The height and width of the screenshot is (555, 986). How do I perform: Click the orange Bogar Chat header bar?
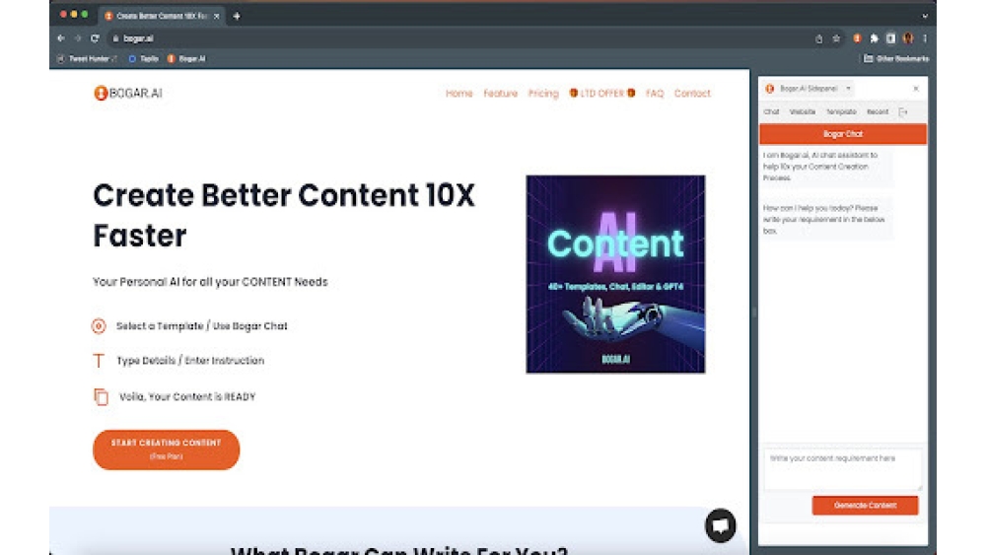coord(843,134)
